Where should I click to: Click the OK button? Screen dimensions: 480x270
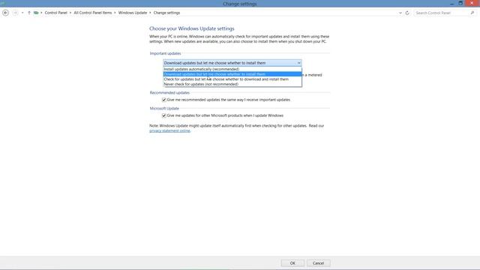[x=292, y=263]
